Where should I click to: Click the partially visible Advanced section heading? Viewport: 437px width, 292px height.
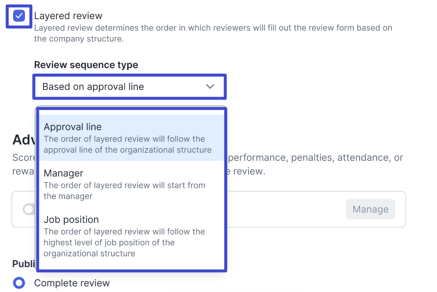click(24, 140)
